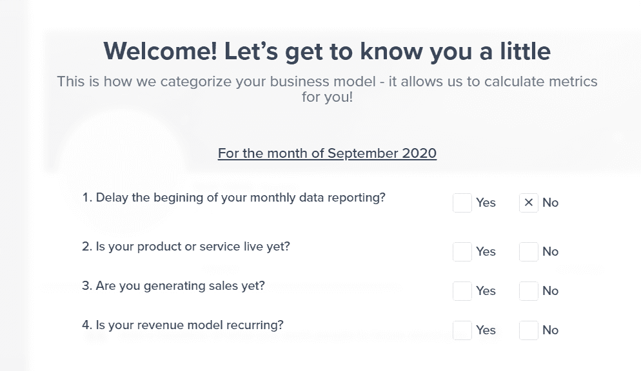The width and height of the screenshot is (641, 371).
Task: Click the word 'No' beside the generating sales question
Action: pos(550,291)
